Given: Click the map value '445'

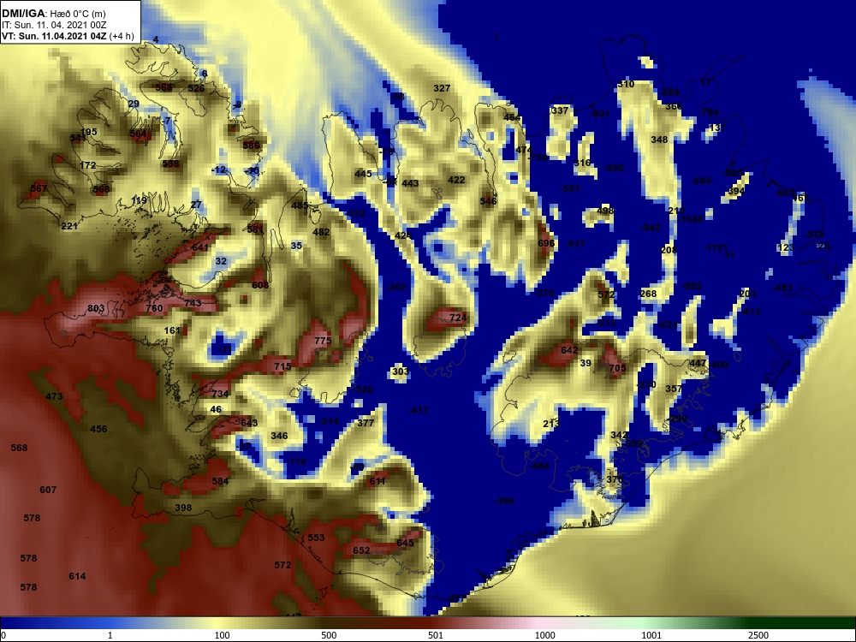Looking at the screenshot, I should point(363,174).
